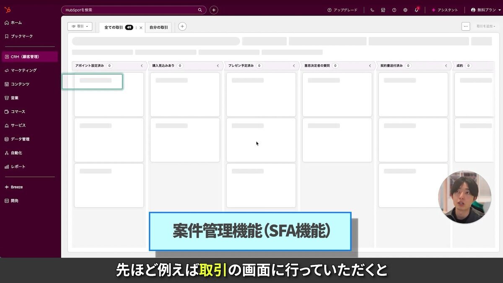The width and height of the screenshot is (503, 283).
Task: Select CRM（顧客管理） in the sidebar
Action: [x=25, y=56]
